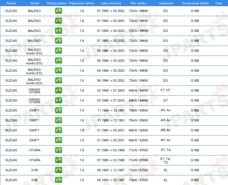The image size is (228, 185).
Task: Click SUZUKI in the GRAND VITARA FT, HT row
Action: pos(11,90)
